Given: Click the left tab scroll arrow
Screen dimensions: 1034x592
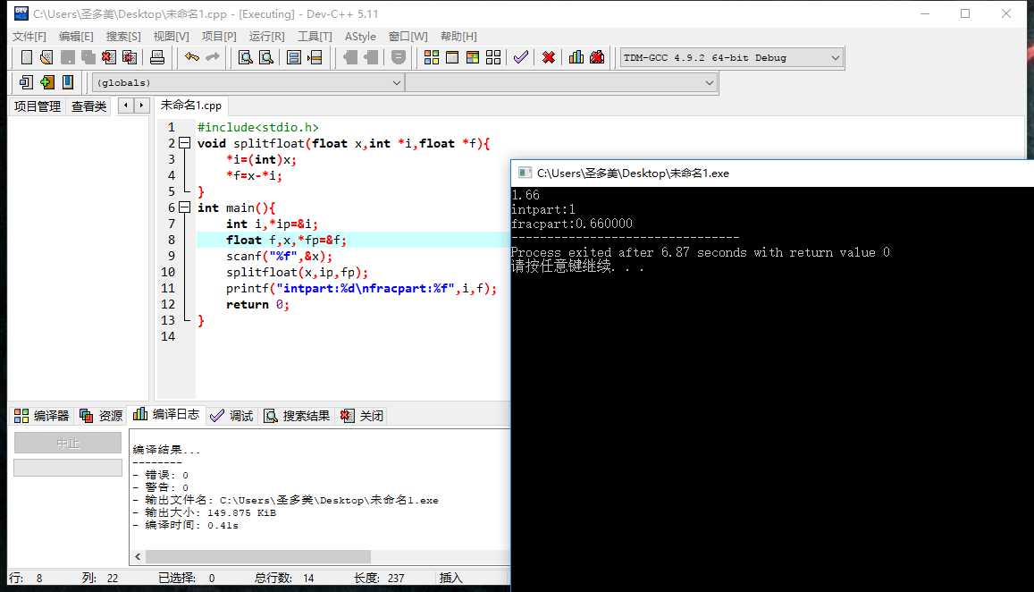Looking at the screenshot, I should point(126,105).
